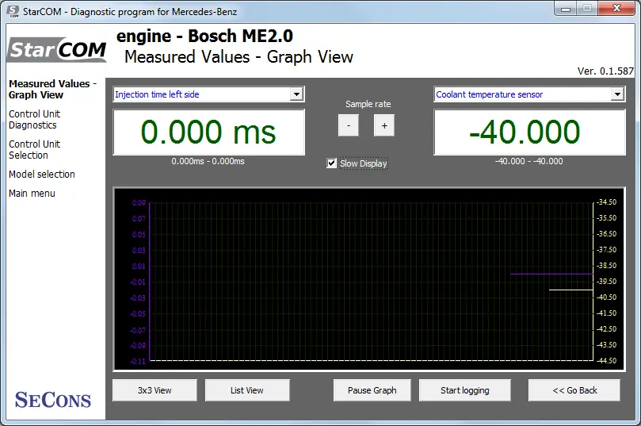Click the StarCOM title bar app icon

point(13,11)
